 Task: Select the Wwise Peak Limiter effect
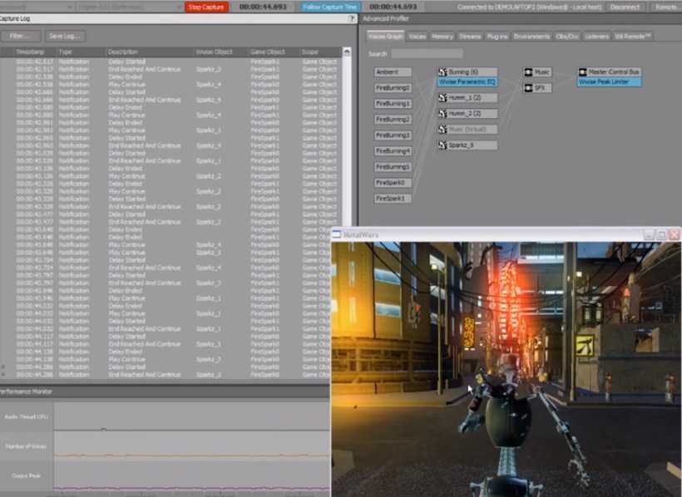pos(610,82)
